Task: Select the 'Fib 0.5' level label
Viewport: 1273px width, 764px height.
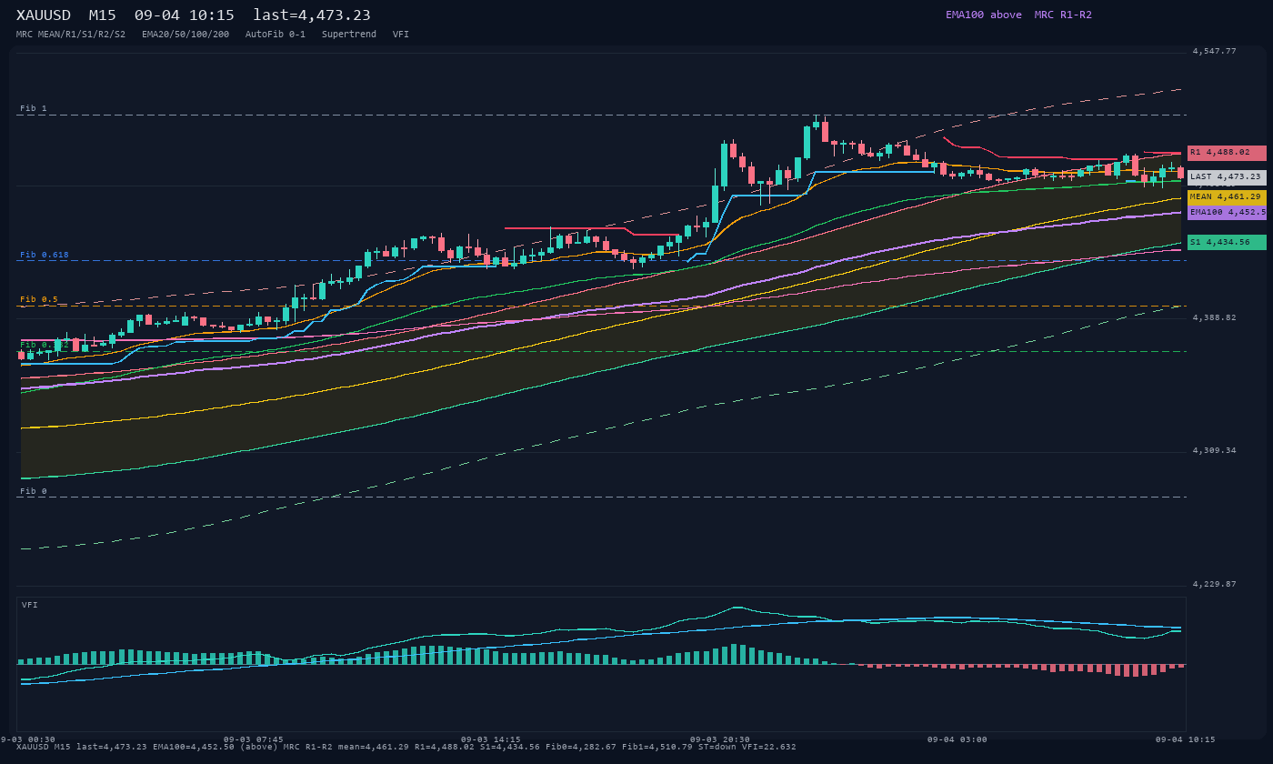Action: pyautogui.click(x=39, y=299)
